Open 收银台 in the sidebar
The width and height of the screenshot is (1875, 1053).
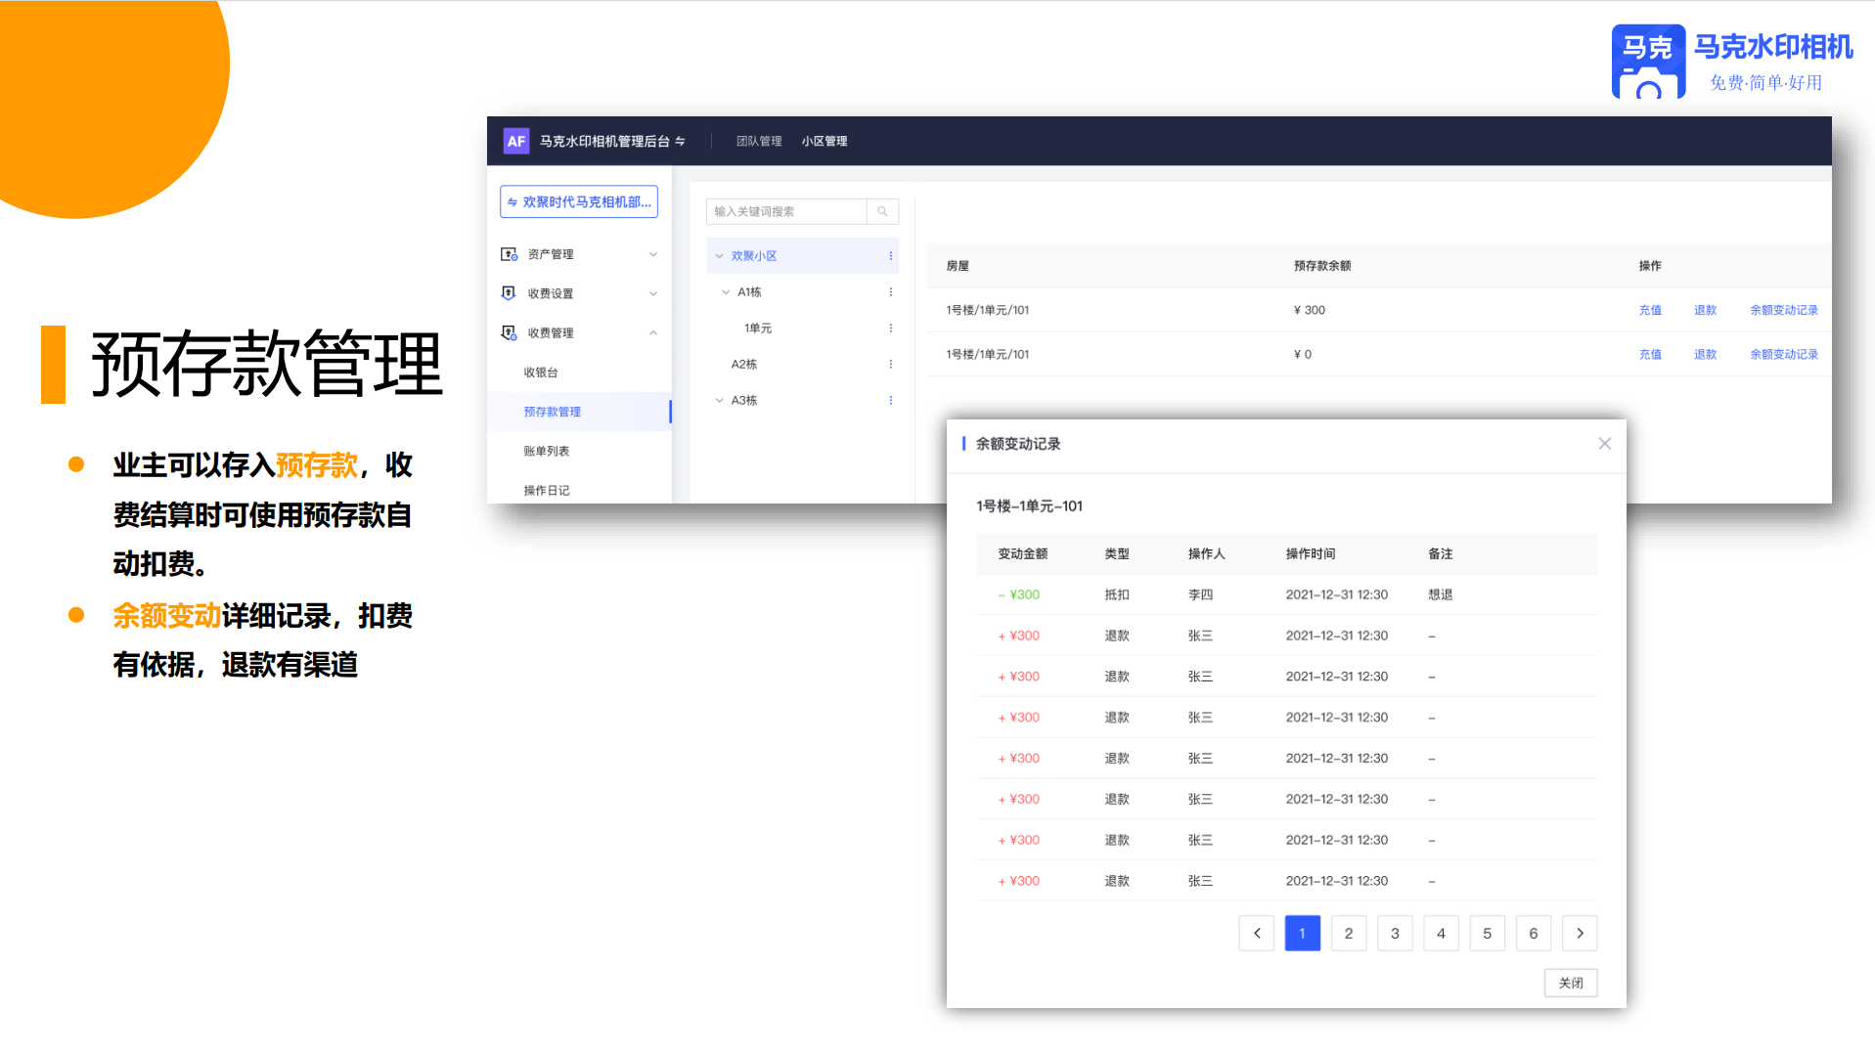541,373
